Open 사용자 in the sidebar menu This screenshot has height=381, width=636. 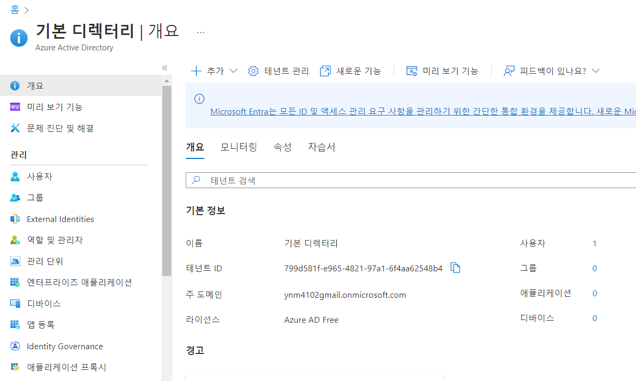[x=81, y=176]
